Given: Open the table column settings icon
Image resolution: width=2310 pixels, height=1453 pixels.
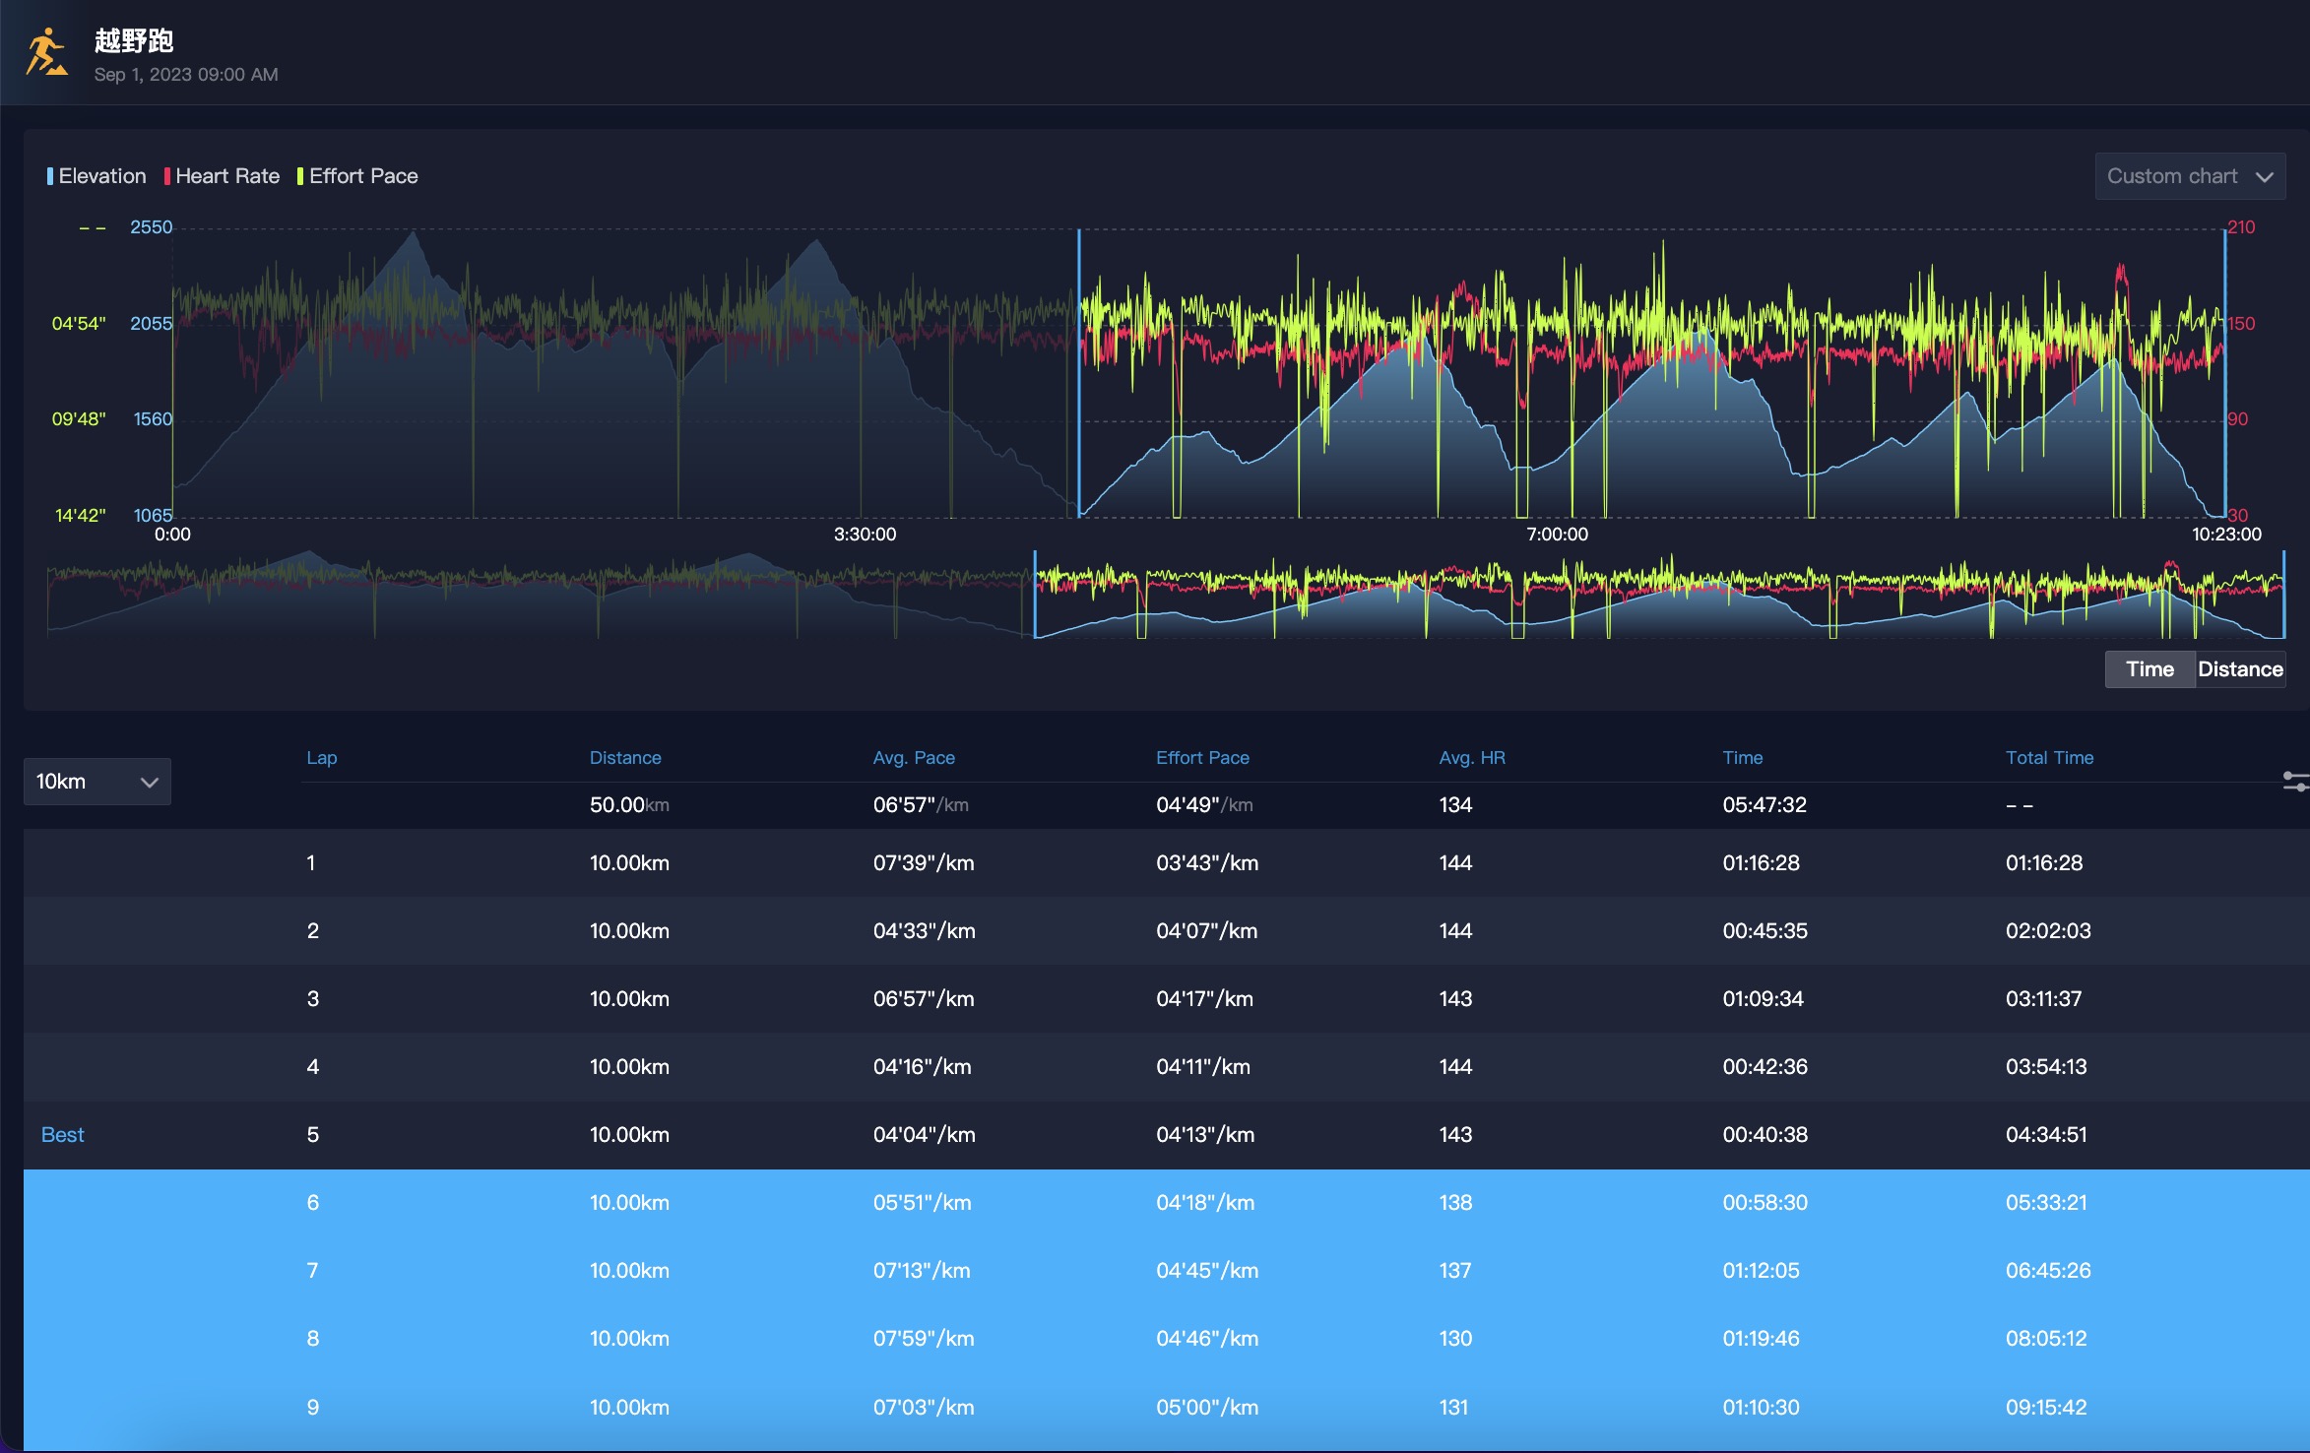Looking at the screenshot, I should pos(2297,782).
